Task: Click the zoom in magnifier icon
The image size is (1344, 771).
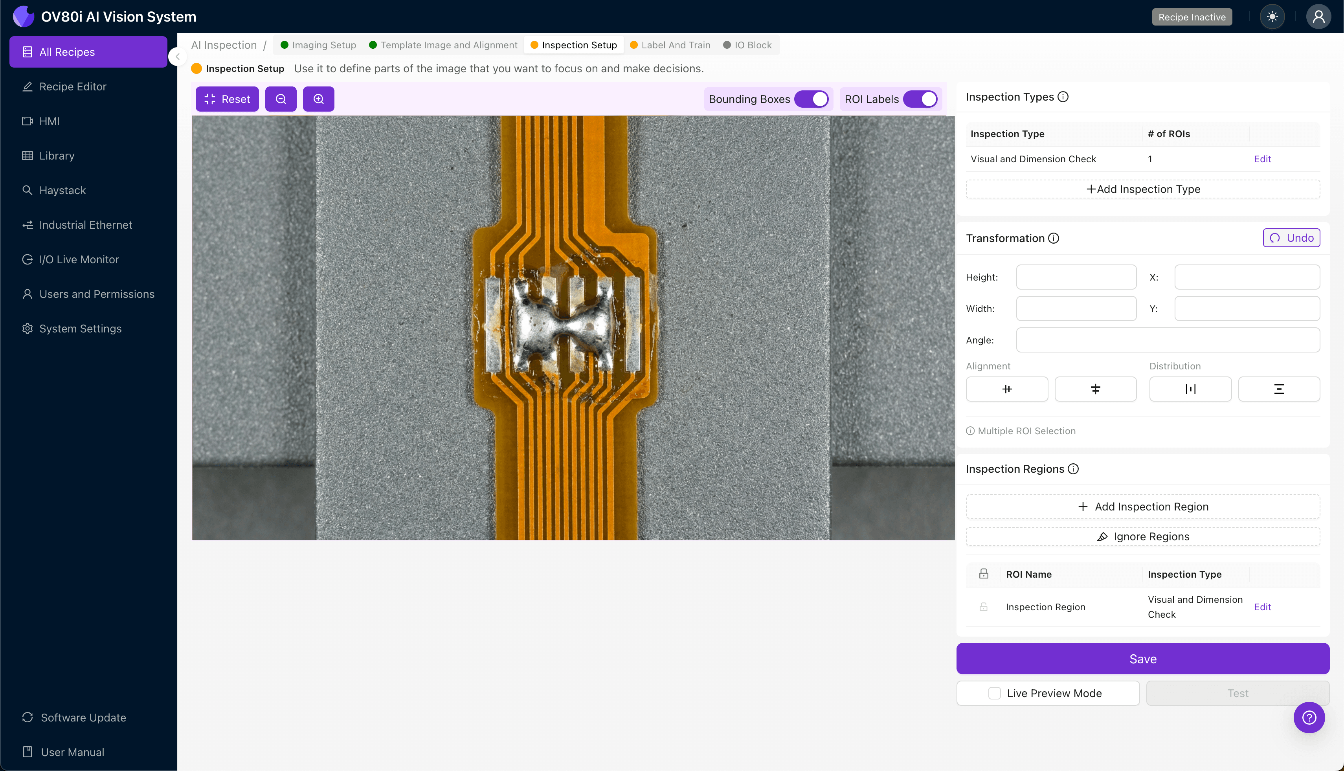Action: tap(318, 99)
